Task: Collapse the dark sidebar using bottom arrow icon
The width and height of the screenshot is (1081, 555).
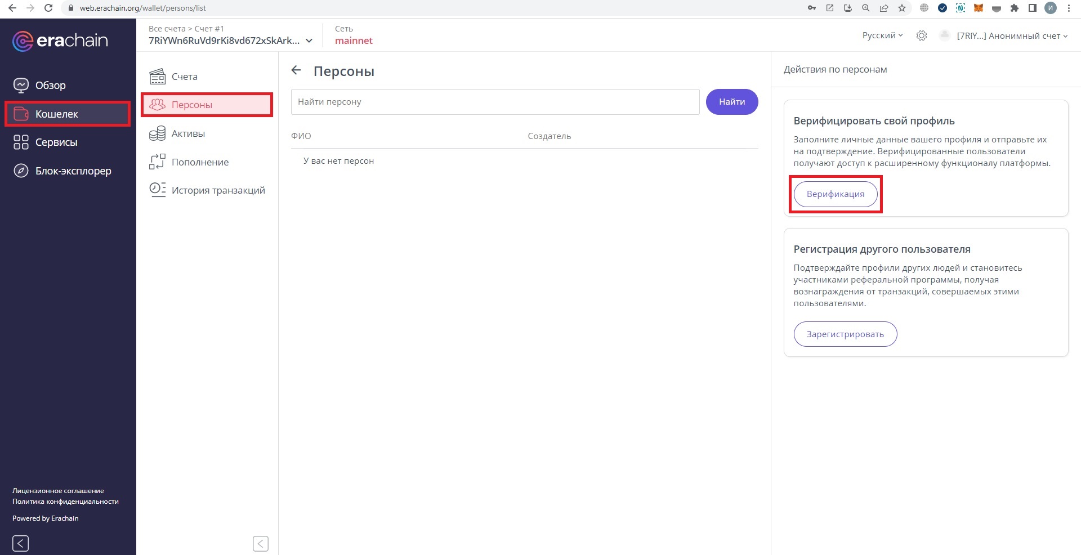Action: tap(20, 543)
